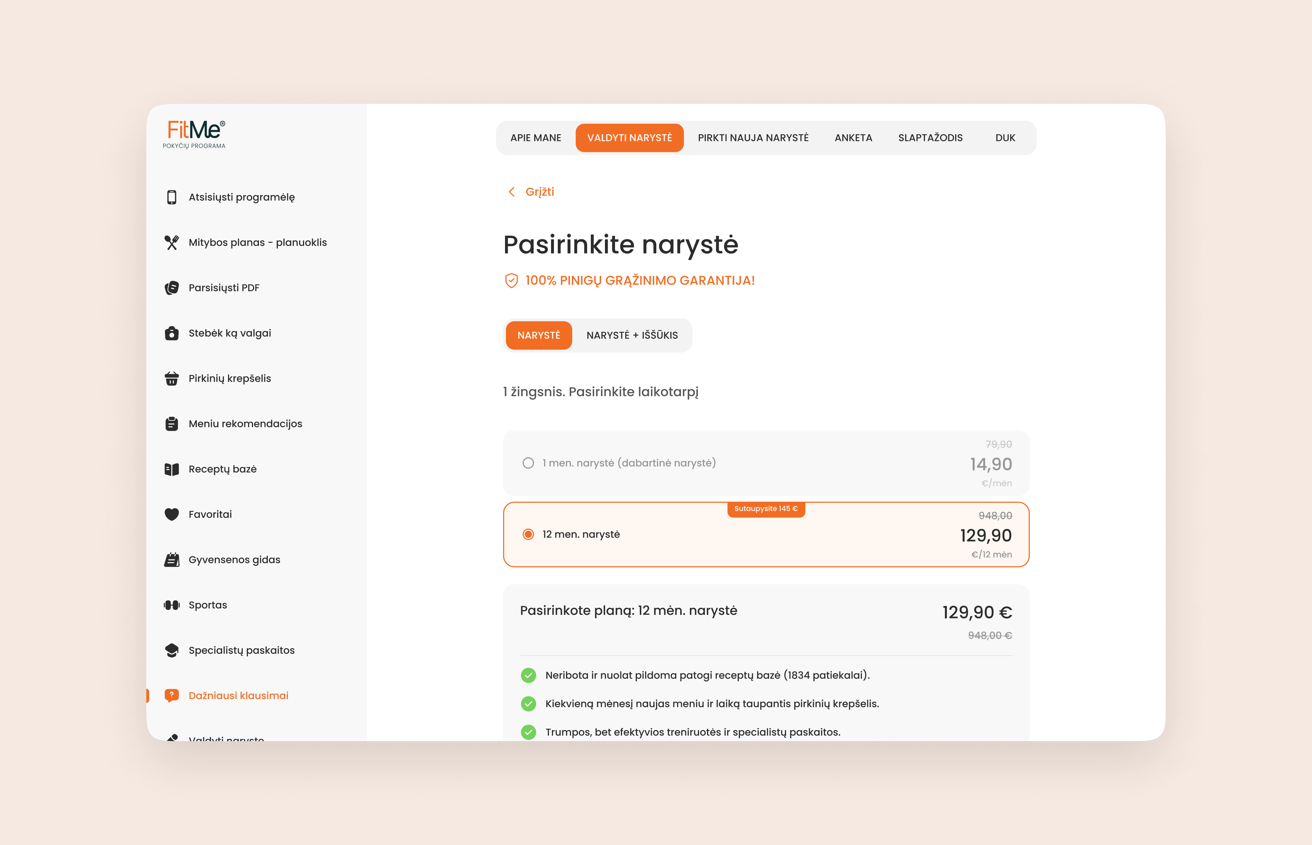Open Pirkinių krepšelis page
This screenshot has width=1312, height=845.
pos(230,379)
